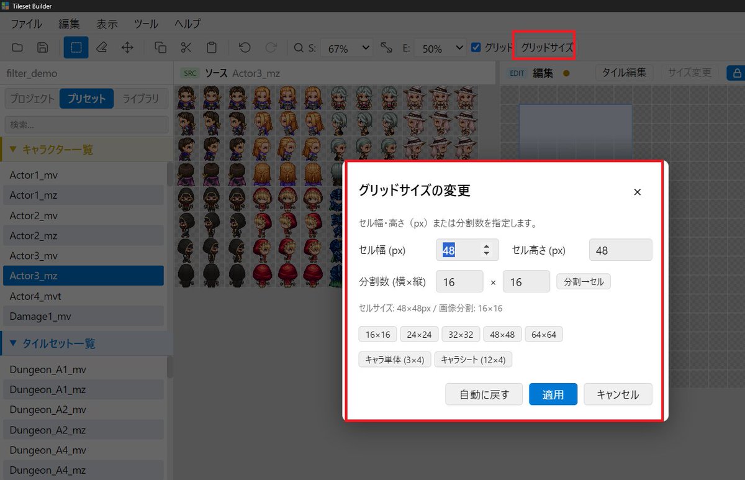
Task: Click the 検索 search box
Action: pyautogui.click(x=86, y=124)
